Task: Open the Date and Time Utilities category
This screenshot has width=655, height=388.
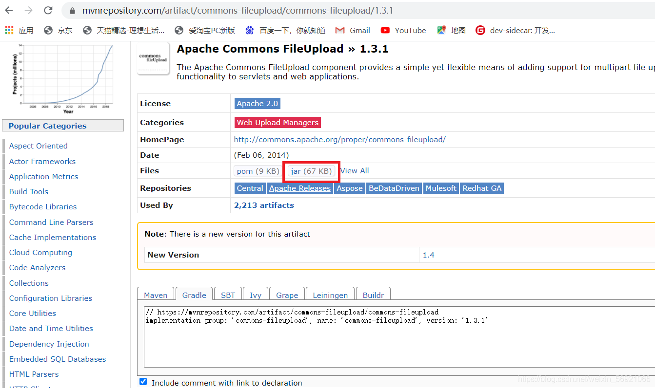Action: [x=51, y=328]
